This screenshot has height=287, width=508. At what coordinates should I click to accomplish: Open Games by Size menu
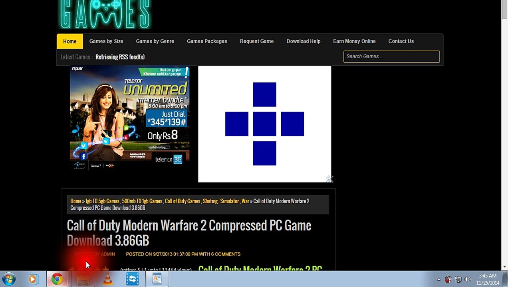coord(106,41)
